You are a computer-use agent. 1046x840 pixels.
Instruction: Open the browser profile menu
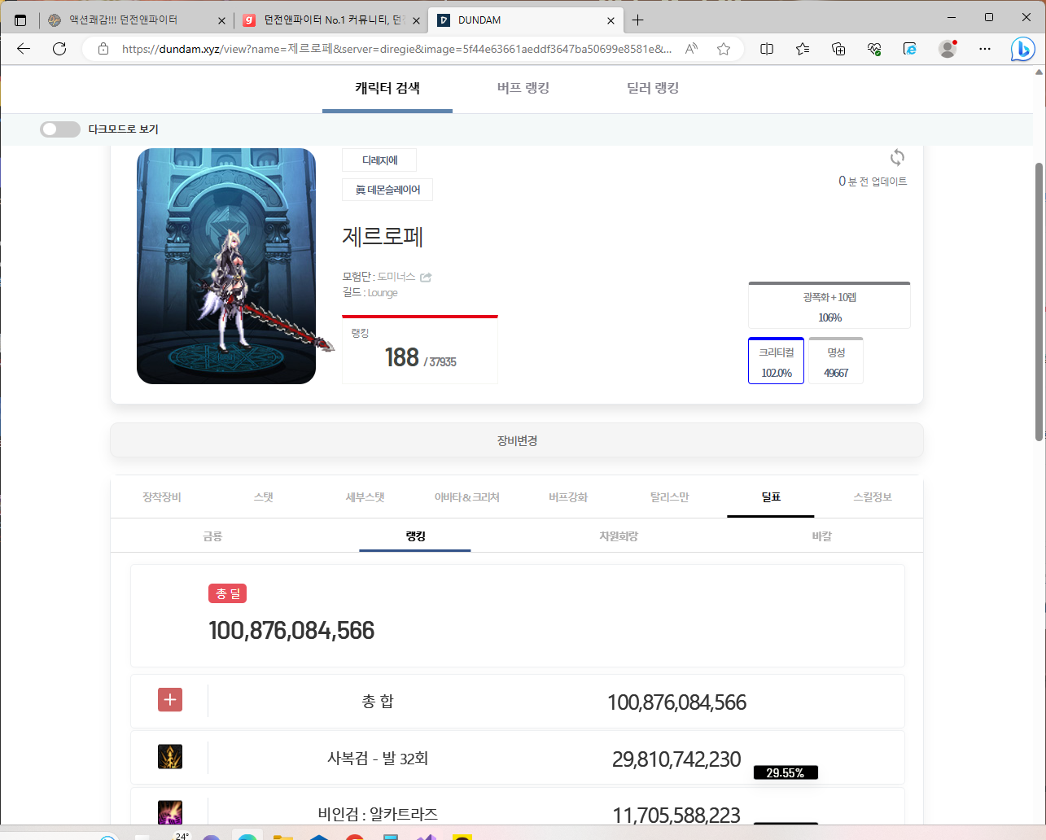tap(948, 49)
